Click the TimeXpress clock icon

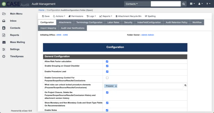pos(4,56)
